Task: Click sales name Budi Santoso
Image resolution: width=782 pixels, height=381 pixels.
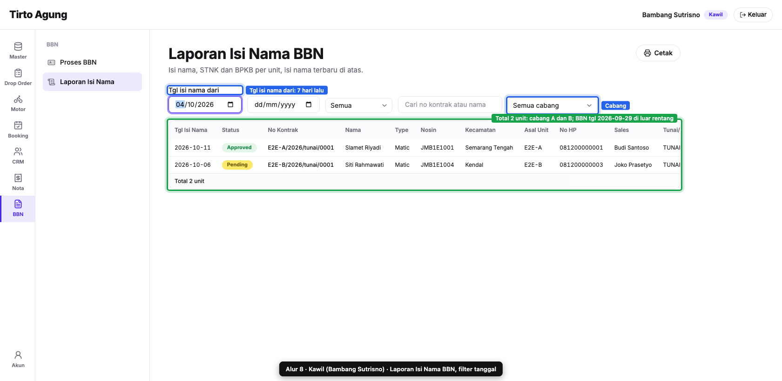Action: (632, 148)
